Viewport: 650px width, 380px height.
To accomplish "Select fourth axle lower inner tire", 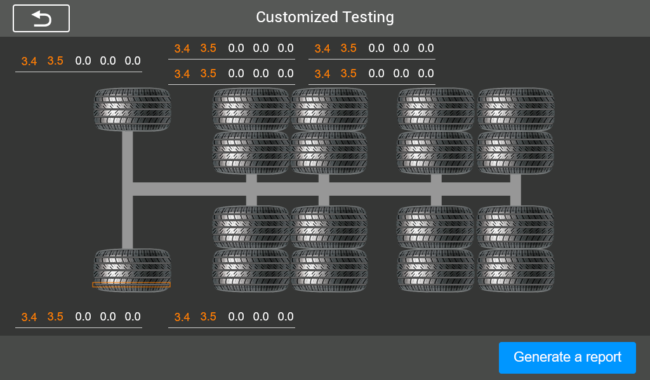I will 435,227.
